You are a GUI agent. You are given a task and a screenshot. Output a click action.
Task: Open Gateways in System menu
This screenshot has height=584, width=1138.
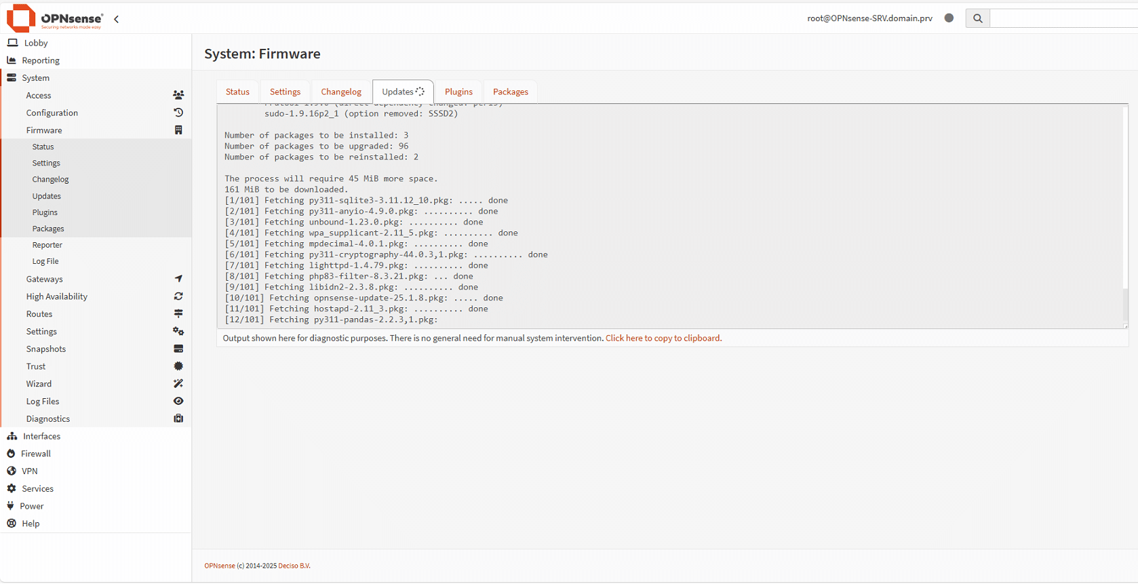[96, 279]
